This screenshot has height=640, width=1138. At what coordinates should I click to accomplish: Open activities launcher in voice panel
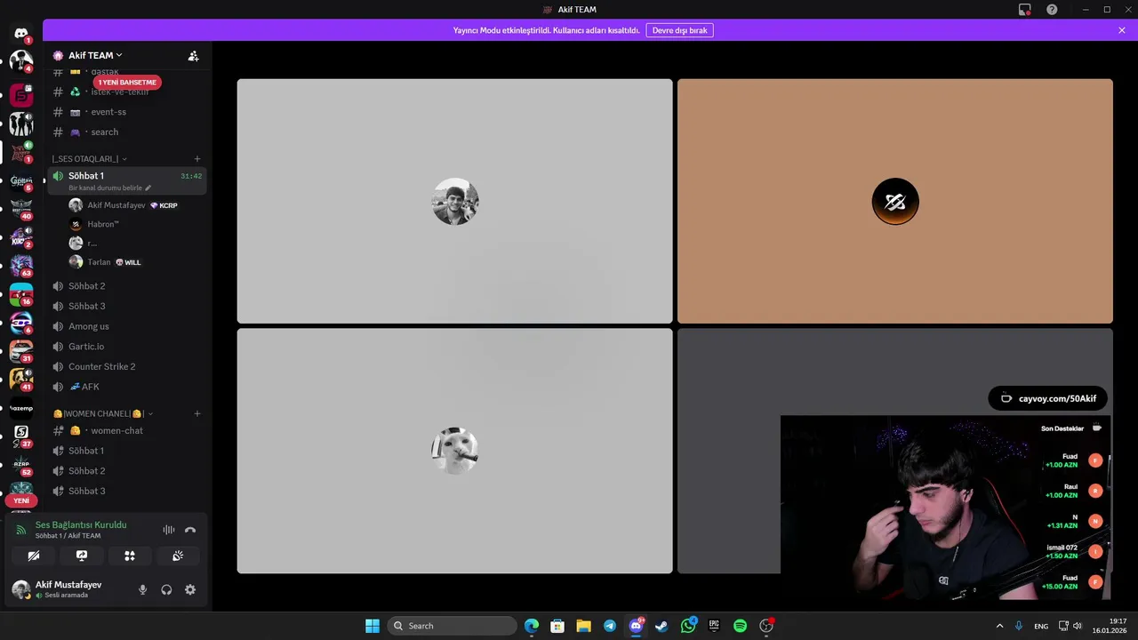130,556
